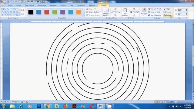Nudge shadow down

point(115,15)
